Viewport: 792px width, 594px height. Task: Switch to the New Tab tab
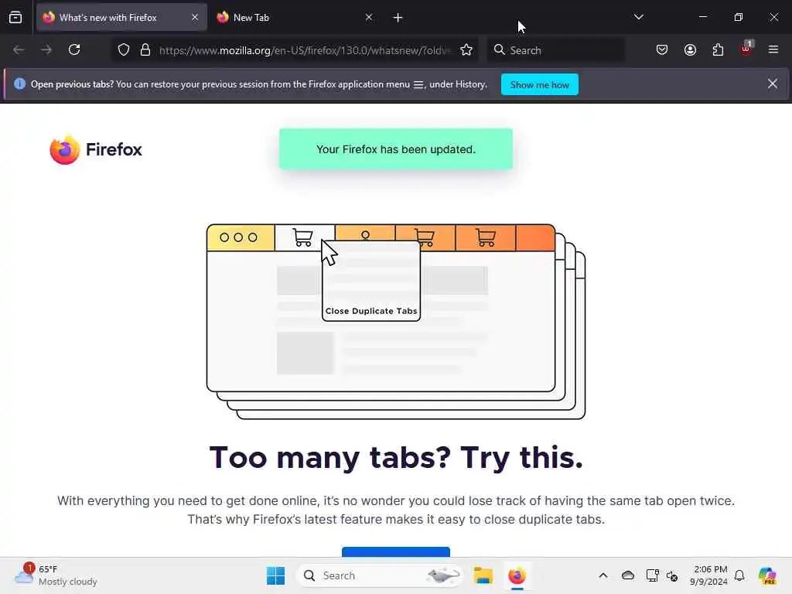295,18
